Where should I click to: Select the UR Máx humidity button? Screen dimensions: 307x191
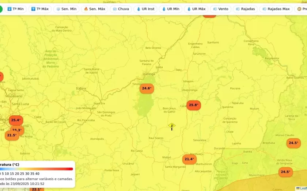[x=196, y=9]
